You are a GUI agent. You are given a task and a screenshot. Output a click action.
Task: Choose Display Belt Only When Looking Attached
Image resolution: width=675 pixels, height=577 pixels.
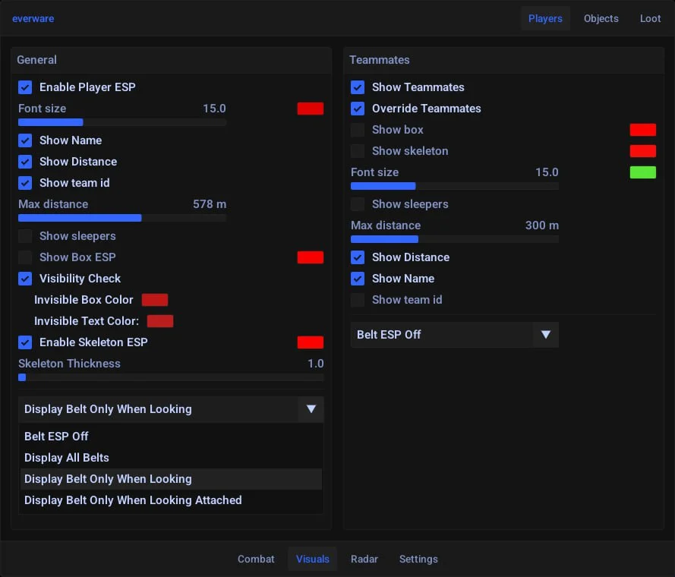133,500
